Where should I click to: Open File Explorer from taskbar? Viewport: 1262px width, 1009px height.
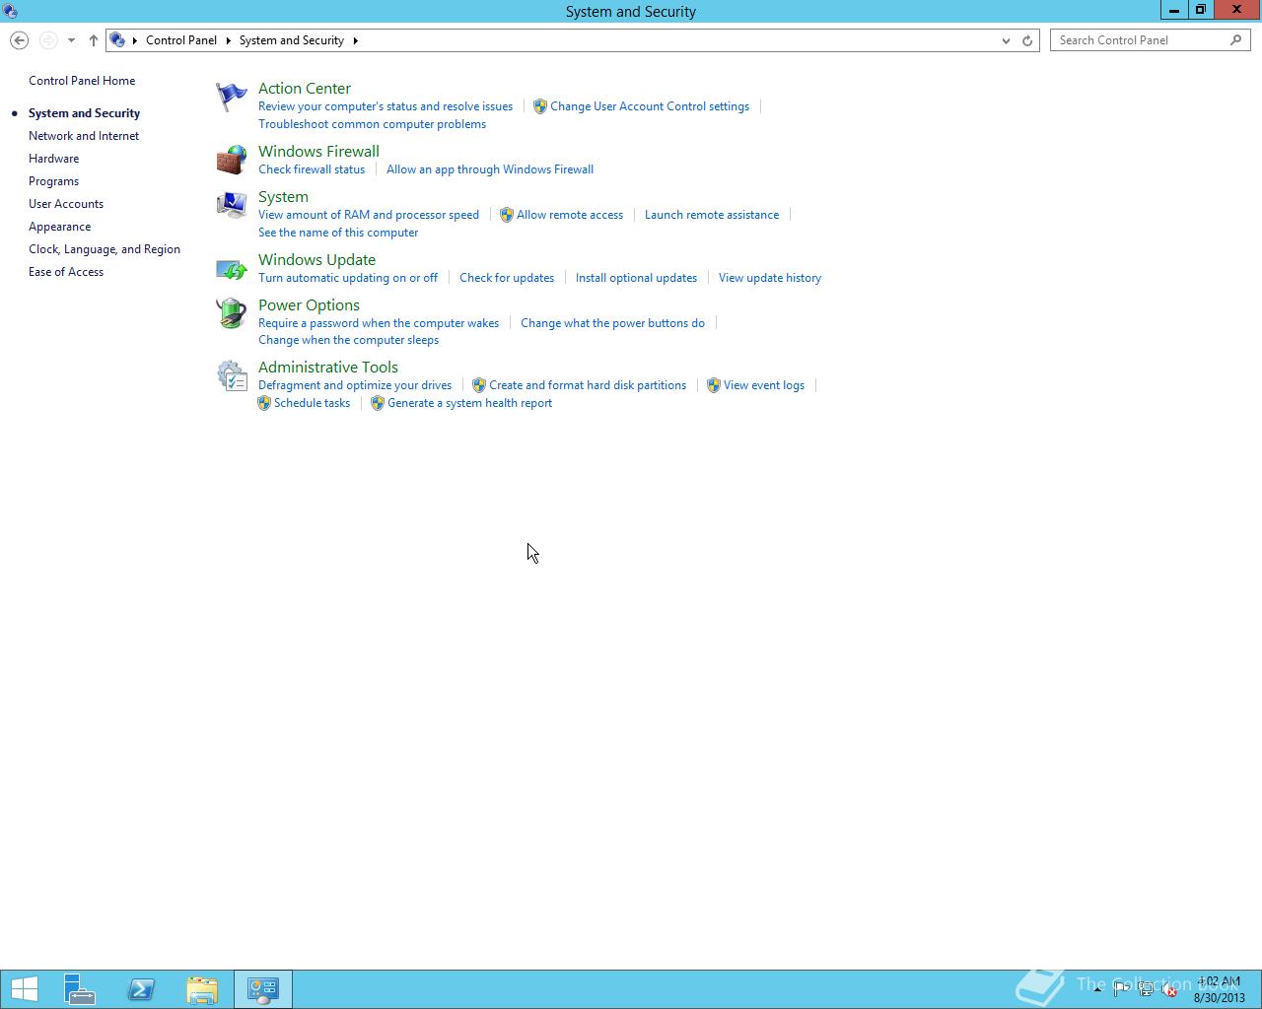coord(202,989)
